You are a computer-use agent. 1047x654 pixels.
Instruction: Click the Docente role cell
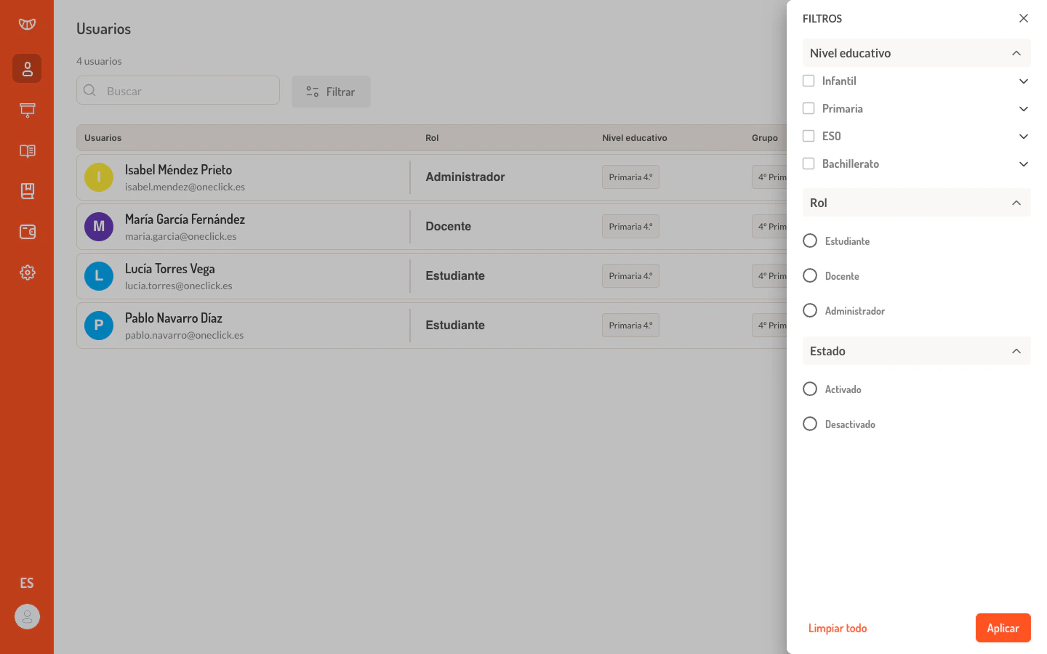tap(448, 226)
